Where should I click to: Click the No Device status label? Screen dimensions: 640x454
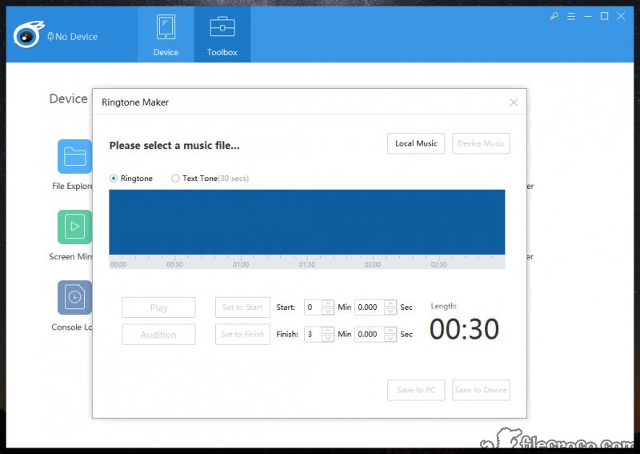(x=72, y=36)
